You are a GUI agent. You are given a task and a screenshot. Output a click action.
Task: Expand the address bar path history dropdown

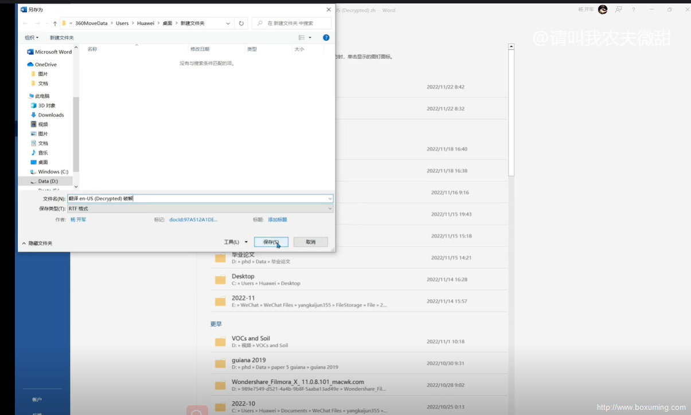pos(228,23)
